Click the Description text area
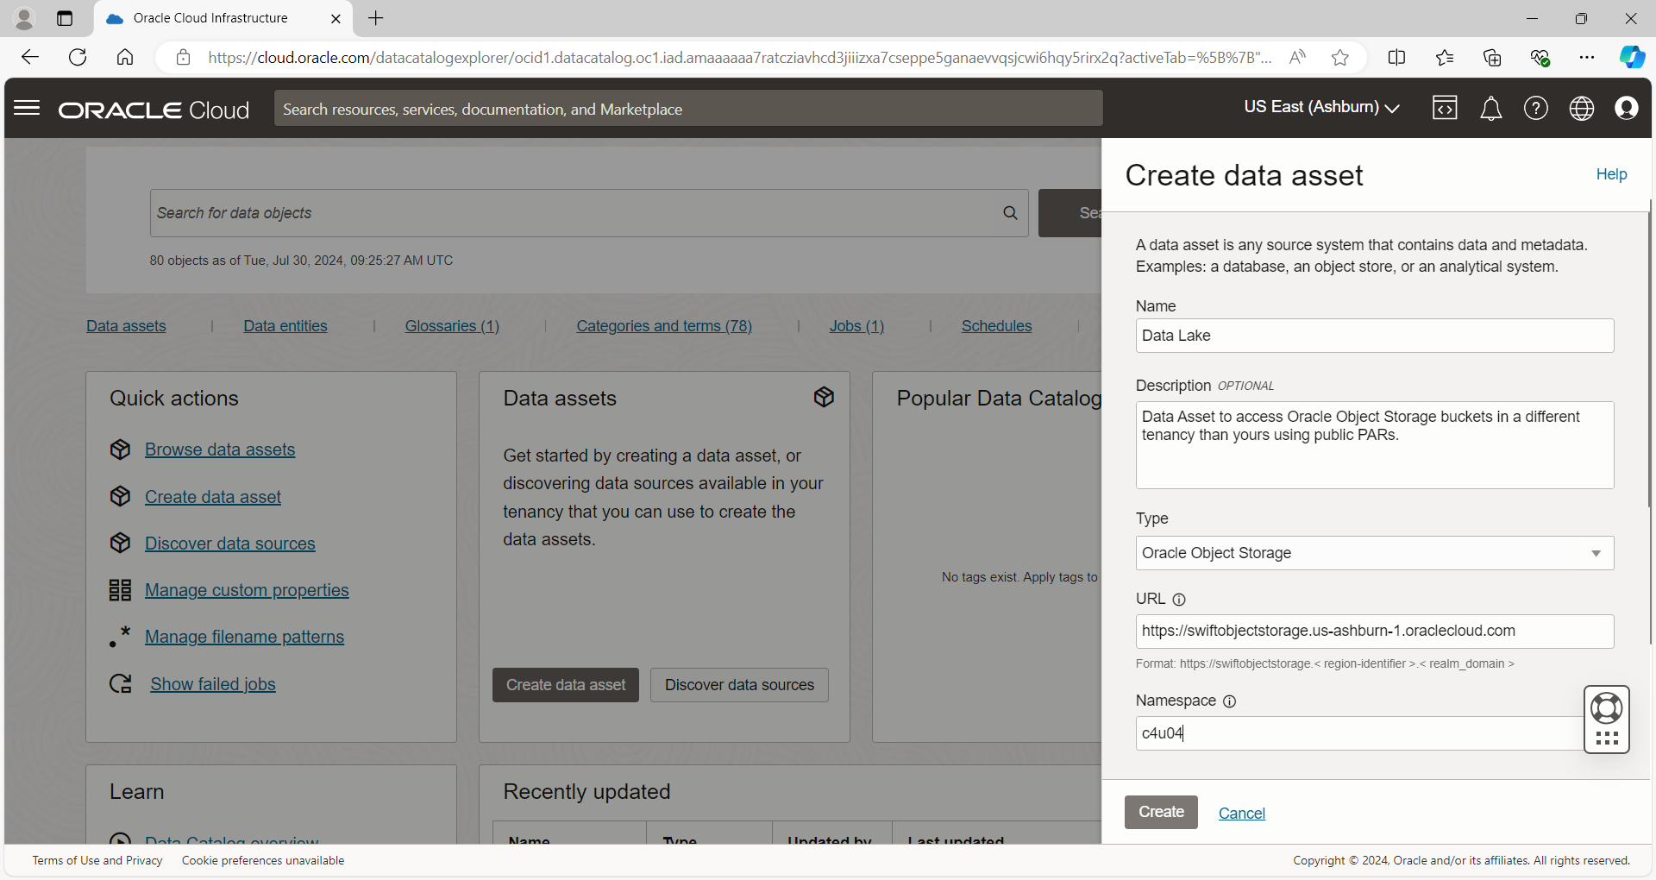The image size is (1656, 880). click(1374, 445)
